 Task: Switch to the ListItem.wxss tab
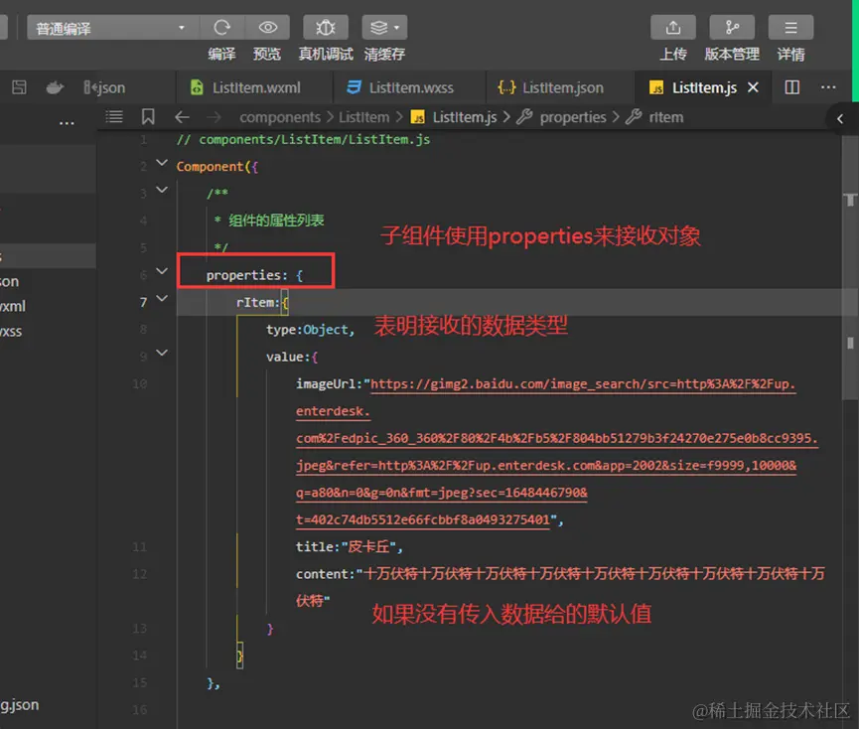[409, 87]
